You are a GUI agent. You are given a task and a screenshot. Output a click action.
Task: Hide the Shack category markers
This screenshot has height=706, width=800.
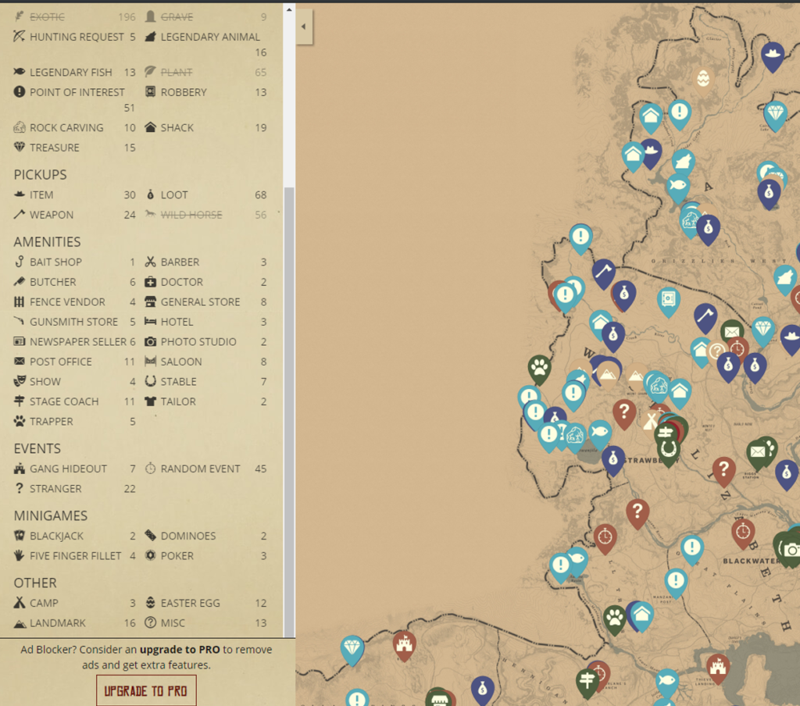tap(205, 127)
